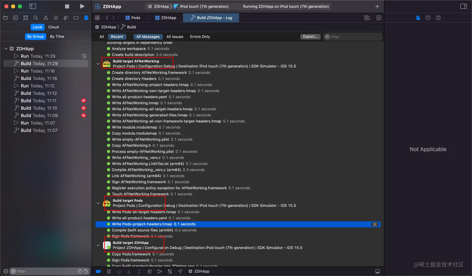Show the File inspector
The height and width of the screenshot is (276, 472).
418,18
